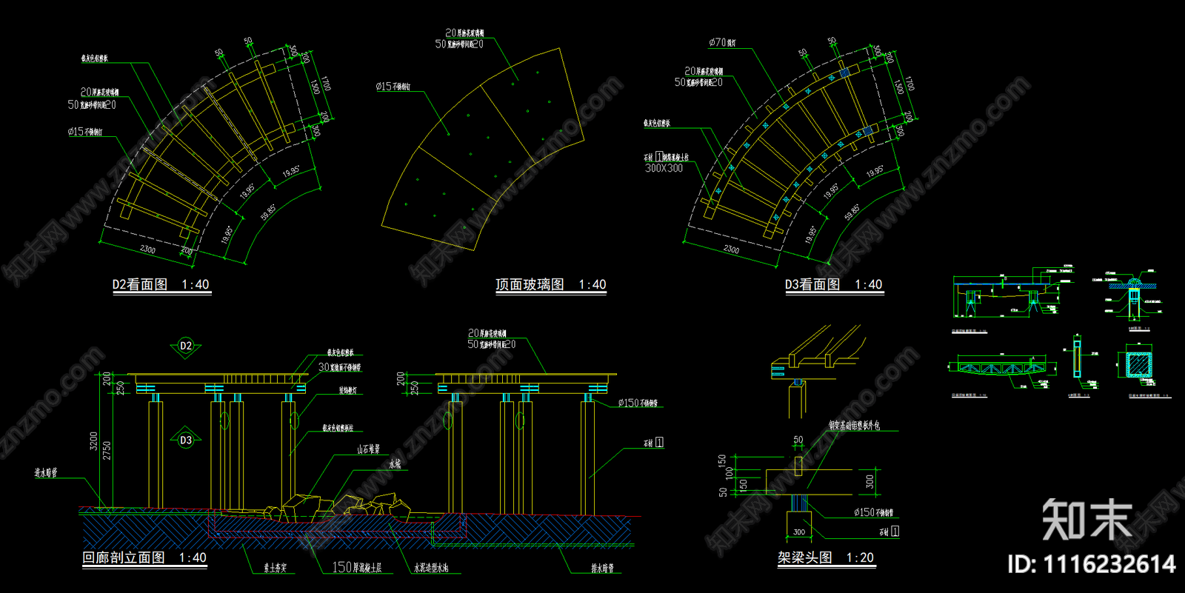
Task: Select the D2看面图 1:40 drawing title
Action: (161, 285)
